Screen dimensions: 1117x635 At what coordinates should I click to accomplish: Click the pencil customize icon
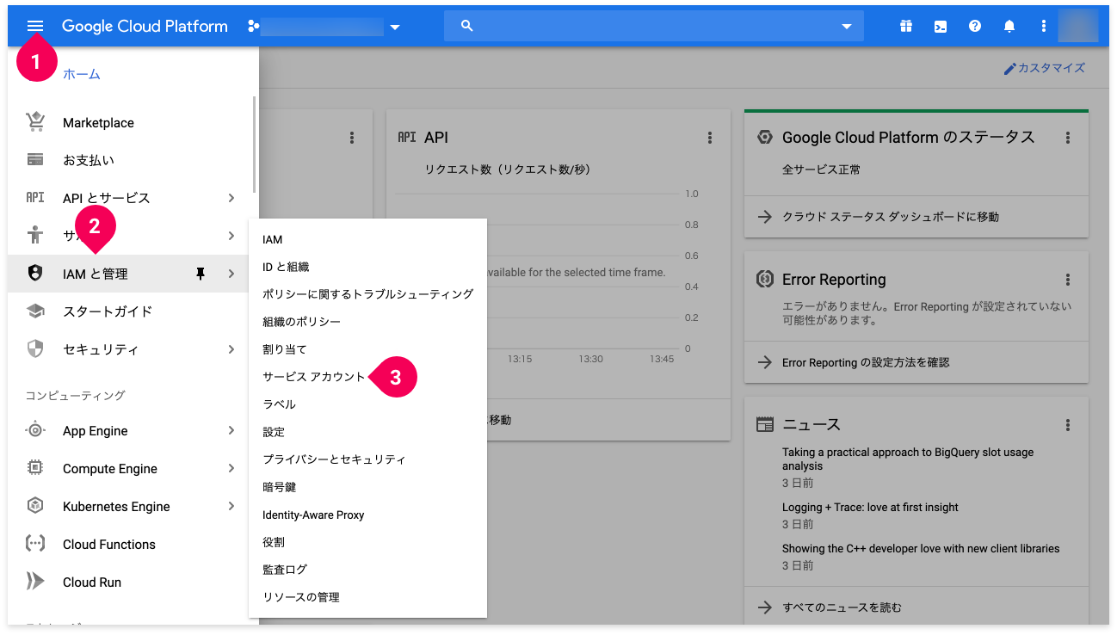pyautogui.click(x=1010, y=69)
